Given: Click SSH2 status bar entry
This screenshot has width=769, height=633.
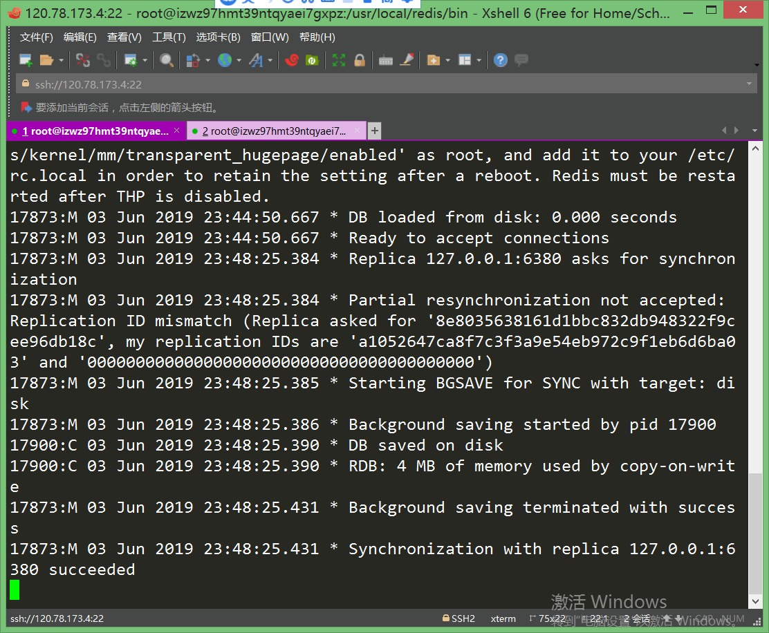Looking at the screenshot, I should click(459, 618).
